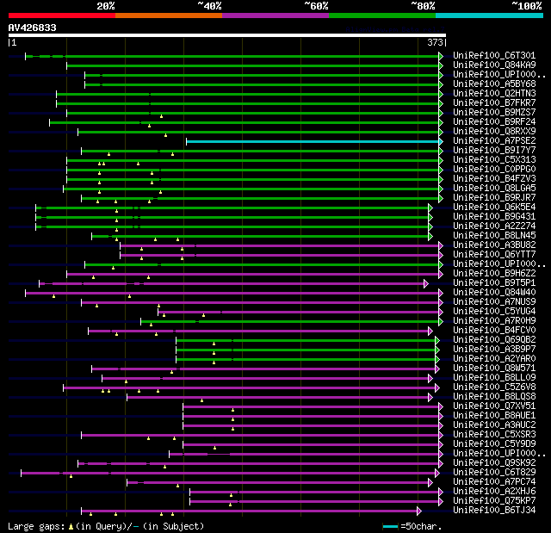This screenshot has width=551, height=533.
Task: View the UniRef100_B8LL09 hit
Action: click(x=494, y=378)
